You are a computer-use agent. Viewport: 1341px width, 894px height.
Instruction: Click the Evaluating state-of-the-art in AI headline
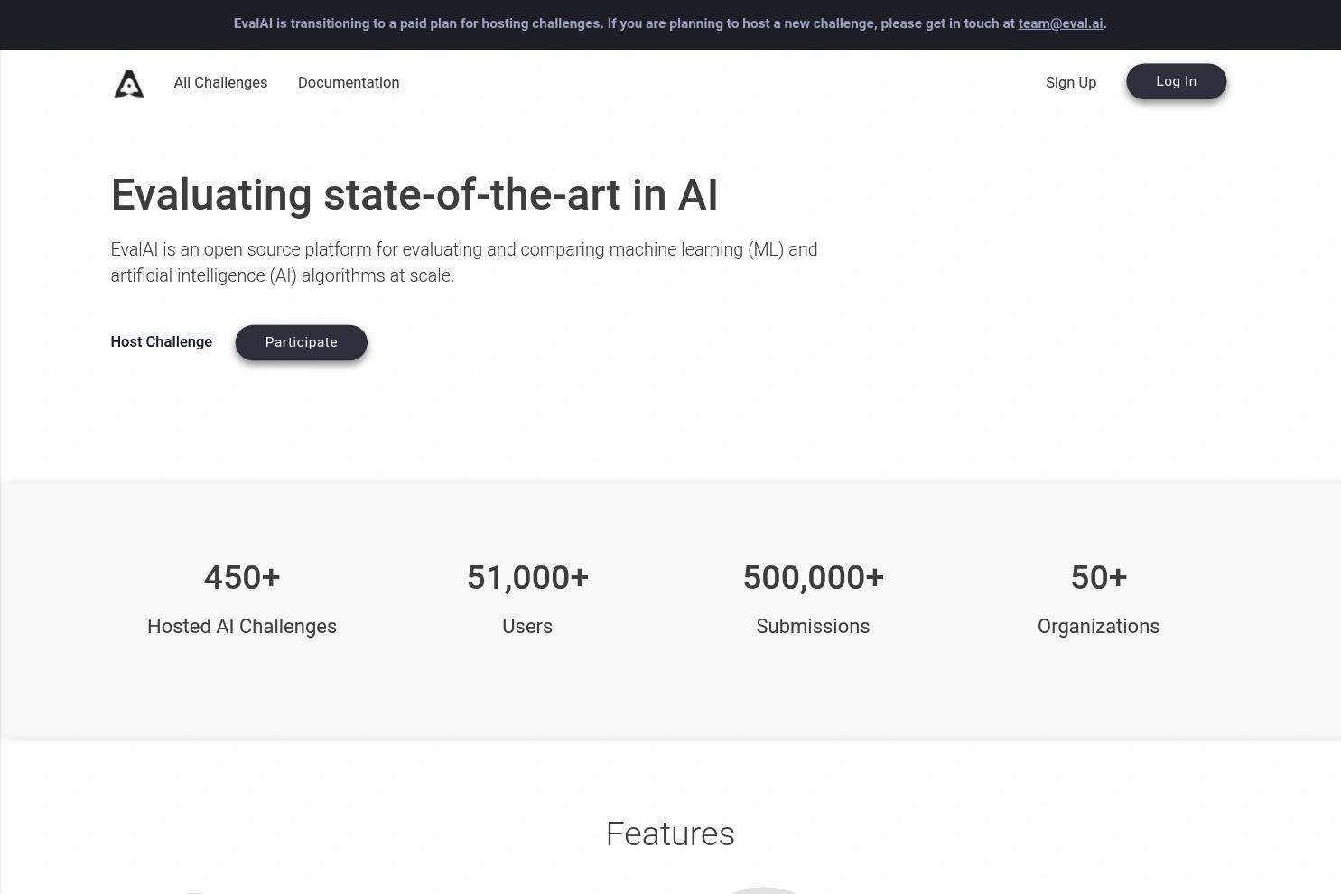point(414,195)
